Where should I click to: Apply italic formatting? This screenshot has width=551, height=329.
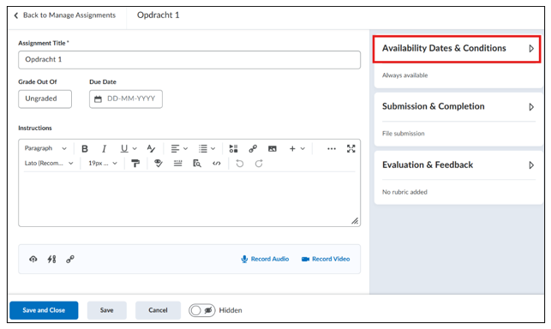104,149
